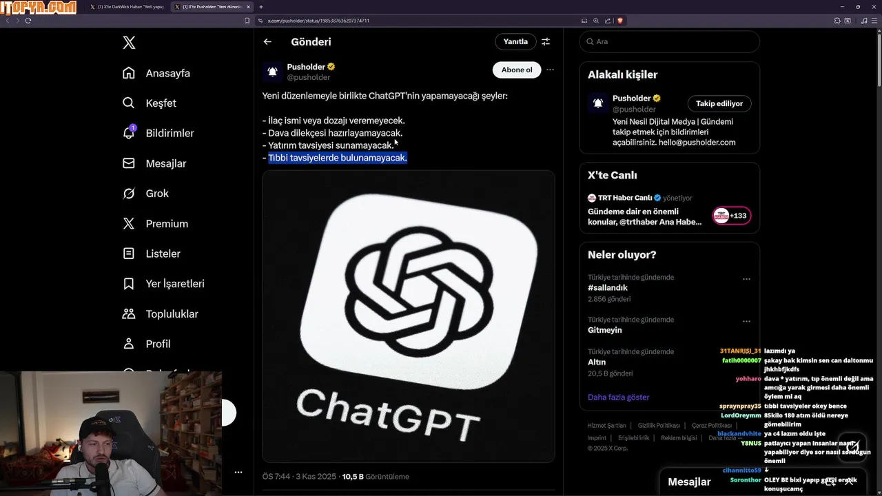Open the Topluluklar people icon
Screen dimensions: 882x496
click(x=129, y=314)
